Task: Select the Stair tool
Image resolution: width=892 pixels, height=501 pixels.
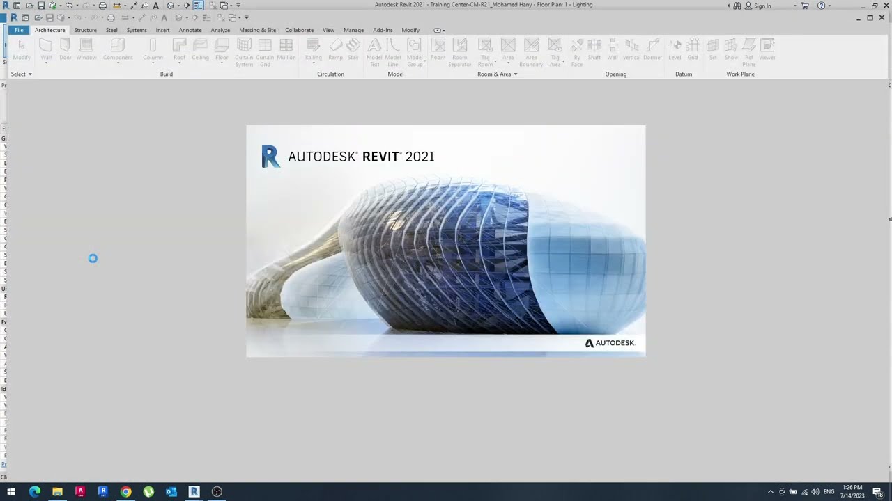Action: click(x=353, y=51)
